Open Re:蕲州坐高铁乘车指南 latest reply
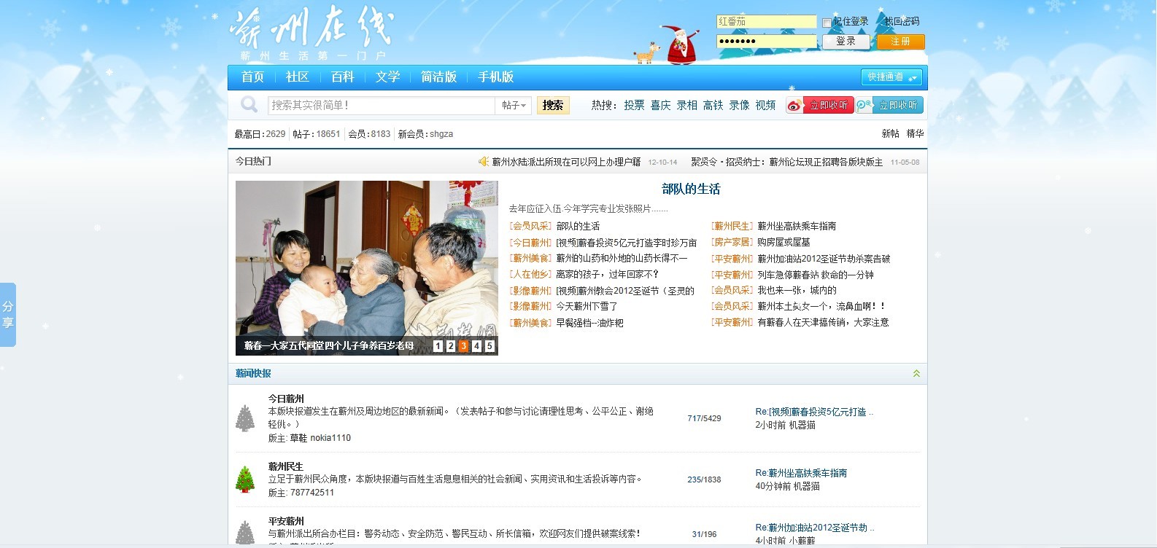Viewport: 1157px width, 548px height. pyautogui.click(x=801, y=473)
